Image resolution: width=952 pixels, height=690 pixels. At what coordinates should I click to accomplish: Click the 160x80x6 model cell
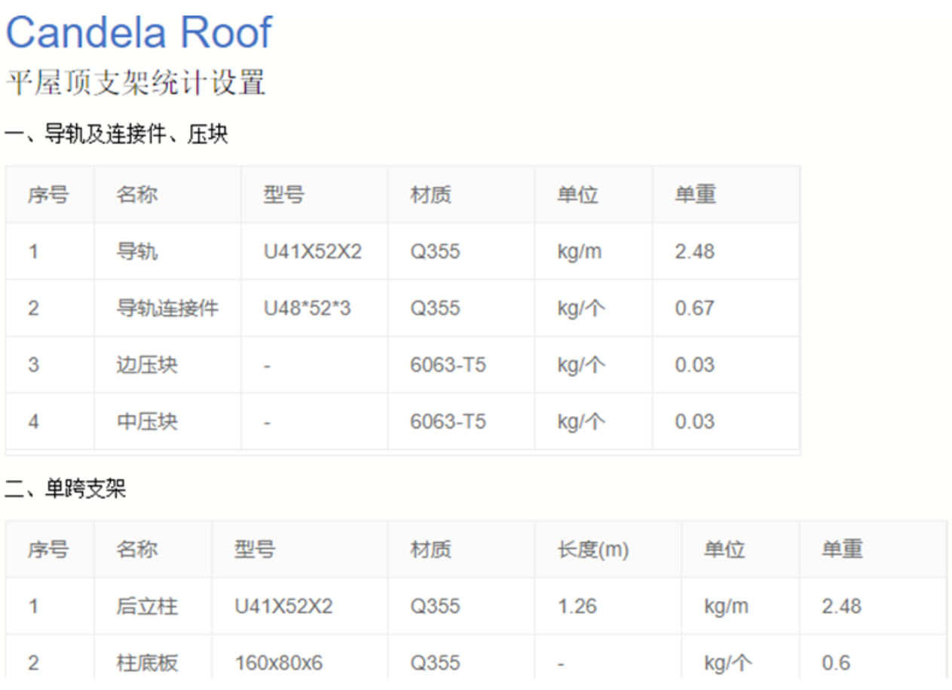(278, 663)
